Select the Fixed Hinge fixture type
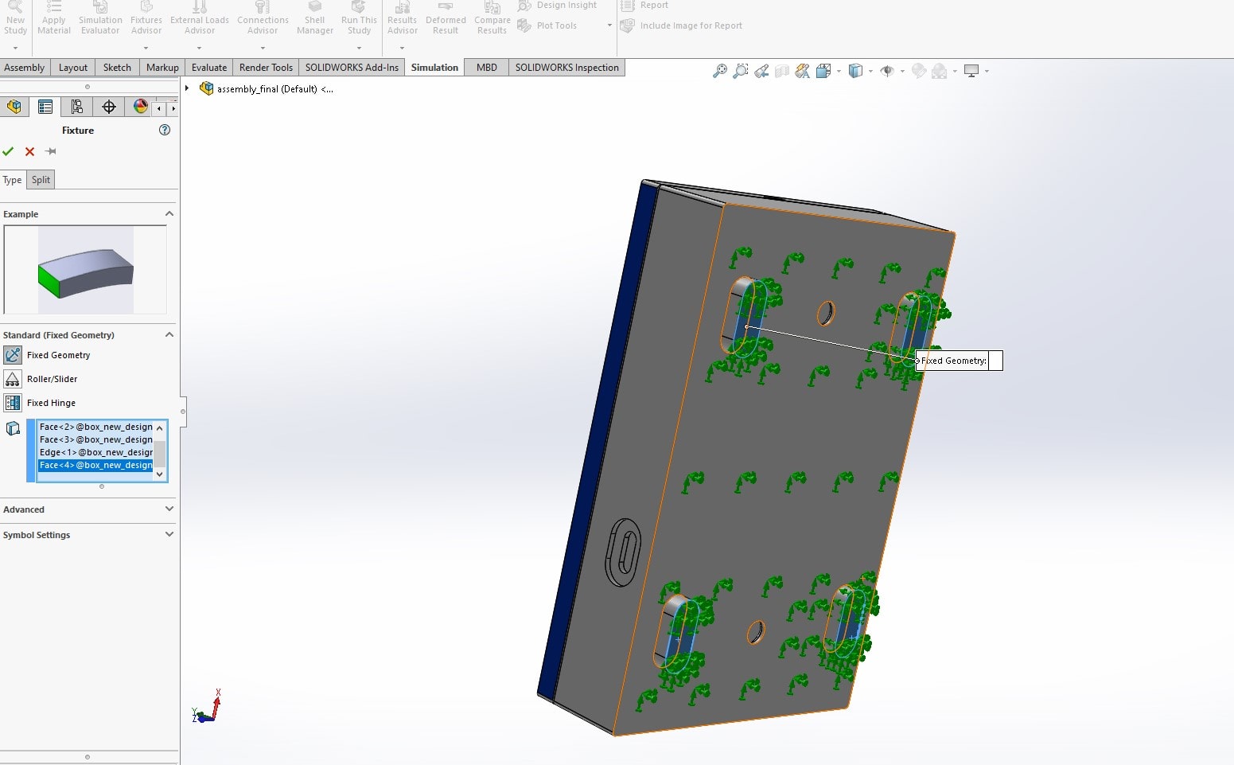Image resolution: width=1234 pixels, height=765 pixels. [13, 403]
